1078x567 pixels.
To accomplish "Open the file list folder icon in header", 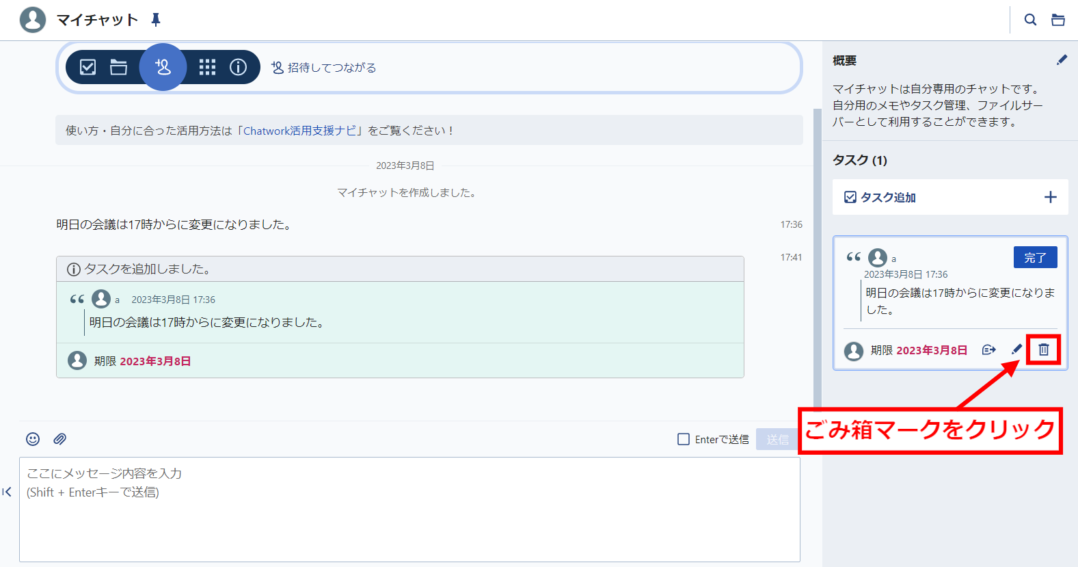I will (1058, 20).
